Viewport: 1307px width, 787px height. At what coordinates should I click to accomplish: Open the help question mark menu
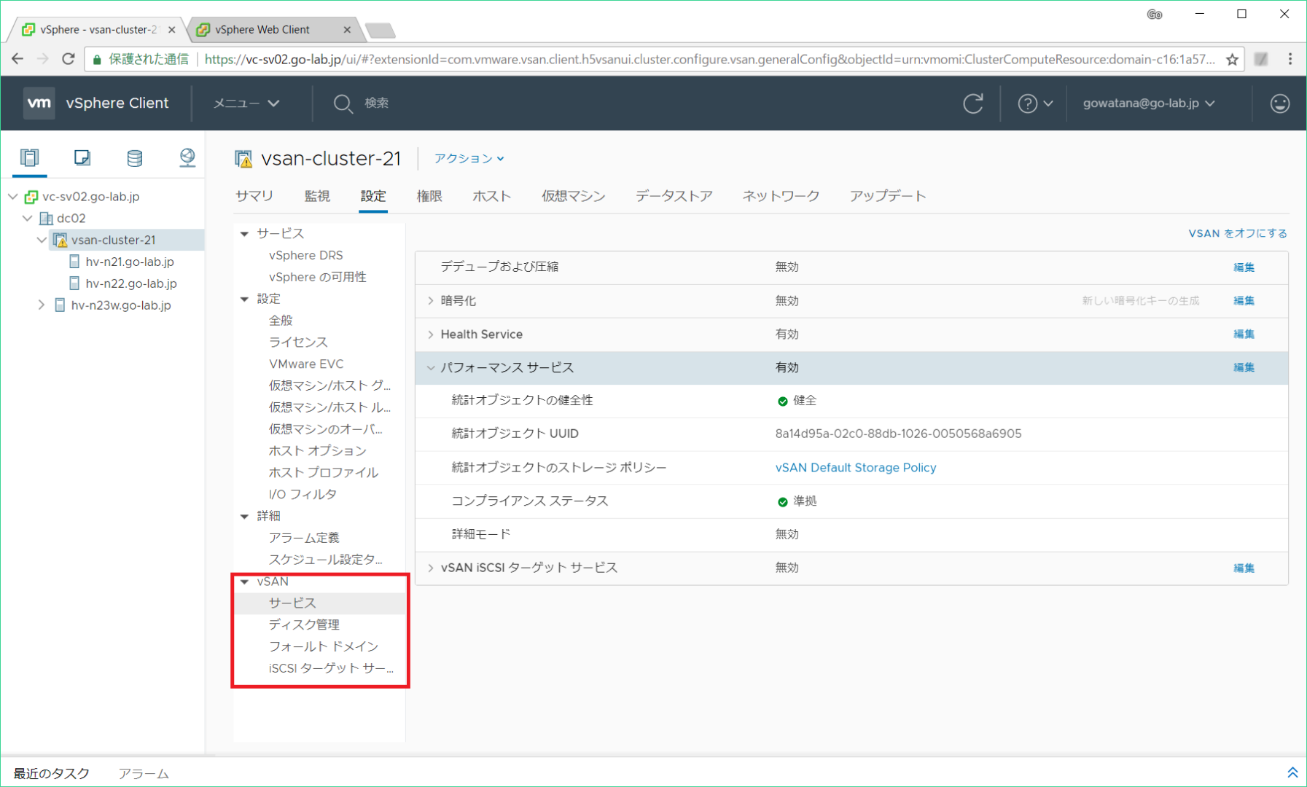tap(1035, 103)
